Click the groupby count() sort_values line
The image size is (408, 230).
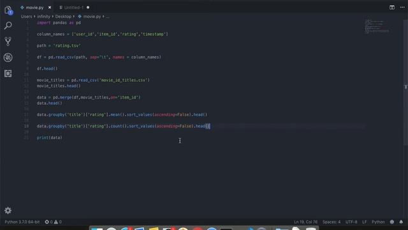pyautogui.click(x=123, y=126)
